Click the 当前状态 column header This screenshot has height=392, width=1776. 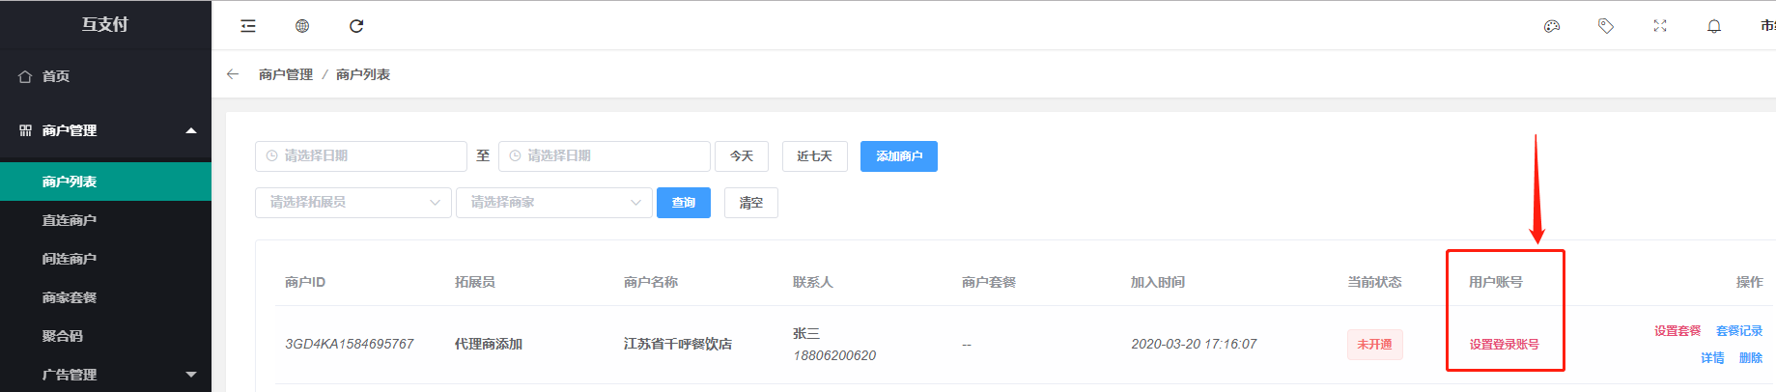pyautogui.click(x=1375, y=283)
